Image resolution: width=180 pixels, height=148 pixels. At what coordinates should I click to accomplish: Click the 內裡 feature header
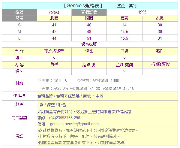pos(54,65)
